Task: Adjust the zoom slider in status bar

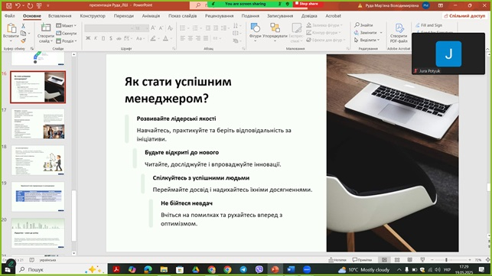Action: coord(446,260)
